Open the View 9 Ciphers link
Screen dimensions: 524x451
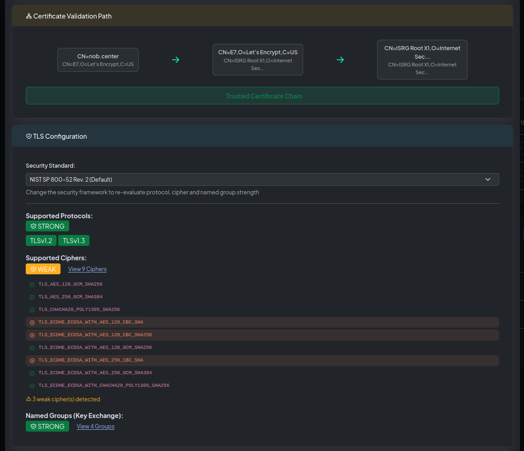pyautogui.click(x=87, y=269)
